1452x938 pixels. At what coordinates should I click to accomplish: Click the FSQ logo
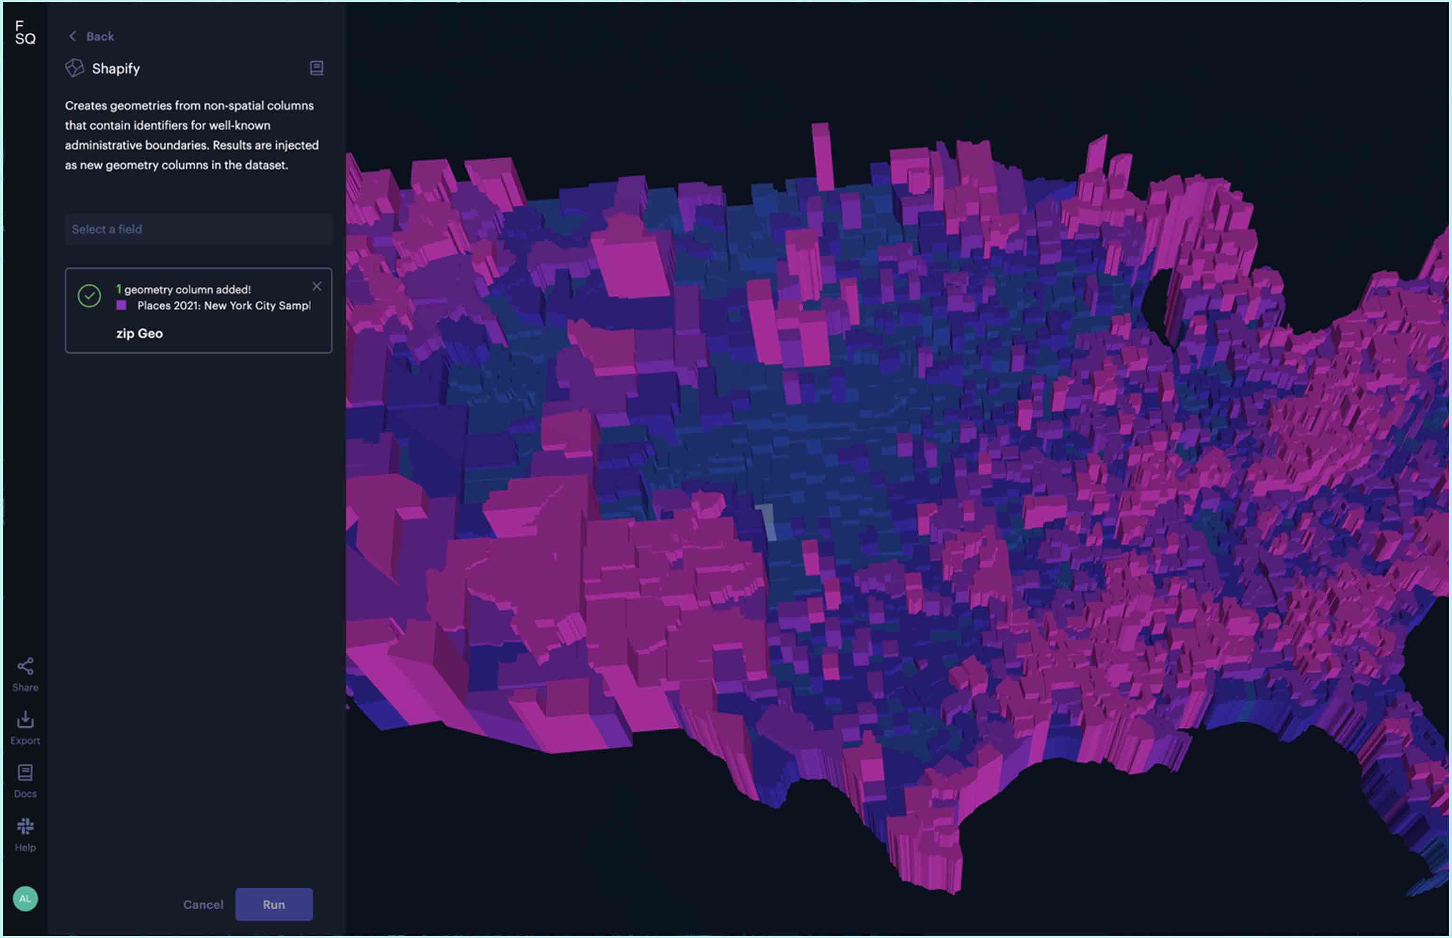[x=25, y=32]
